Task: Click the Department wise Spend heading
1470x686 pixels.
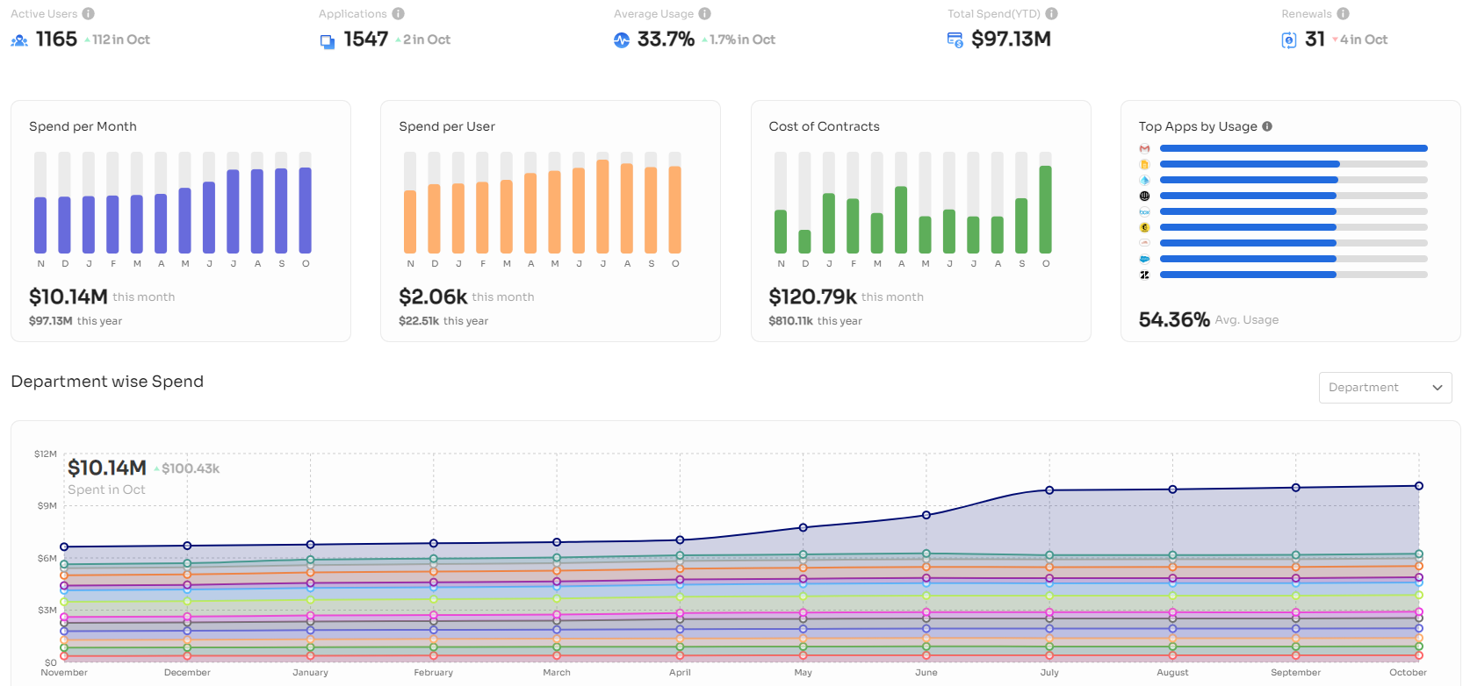Action: point(107,382)
